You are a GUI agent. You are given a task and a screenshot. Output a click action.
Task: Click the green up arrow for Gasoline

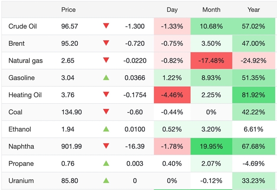[106, 78]
